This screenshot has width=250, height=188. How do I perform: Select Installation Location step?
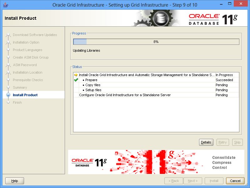27,72
